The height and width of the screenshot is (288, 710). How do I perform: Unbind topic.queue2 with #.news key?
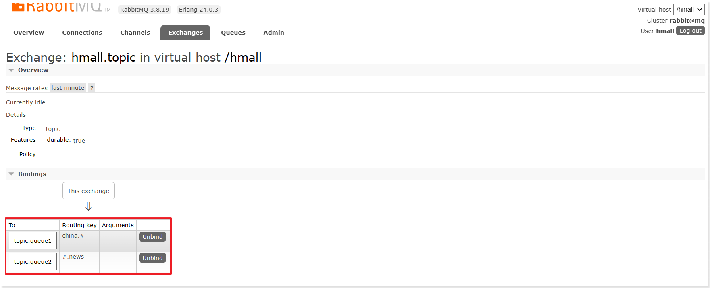[x=152, y=258]
